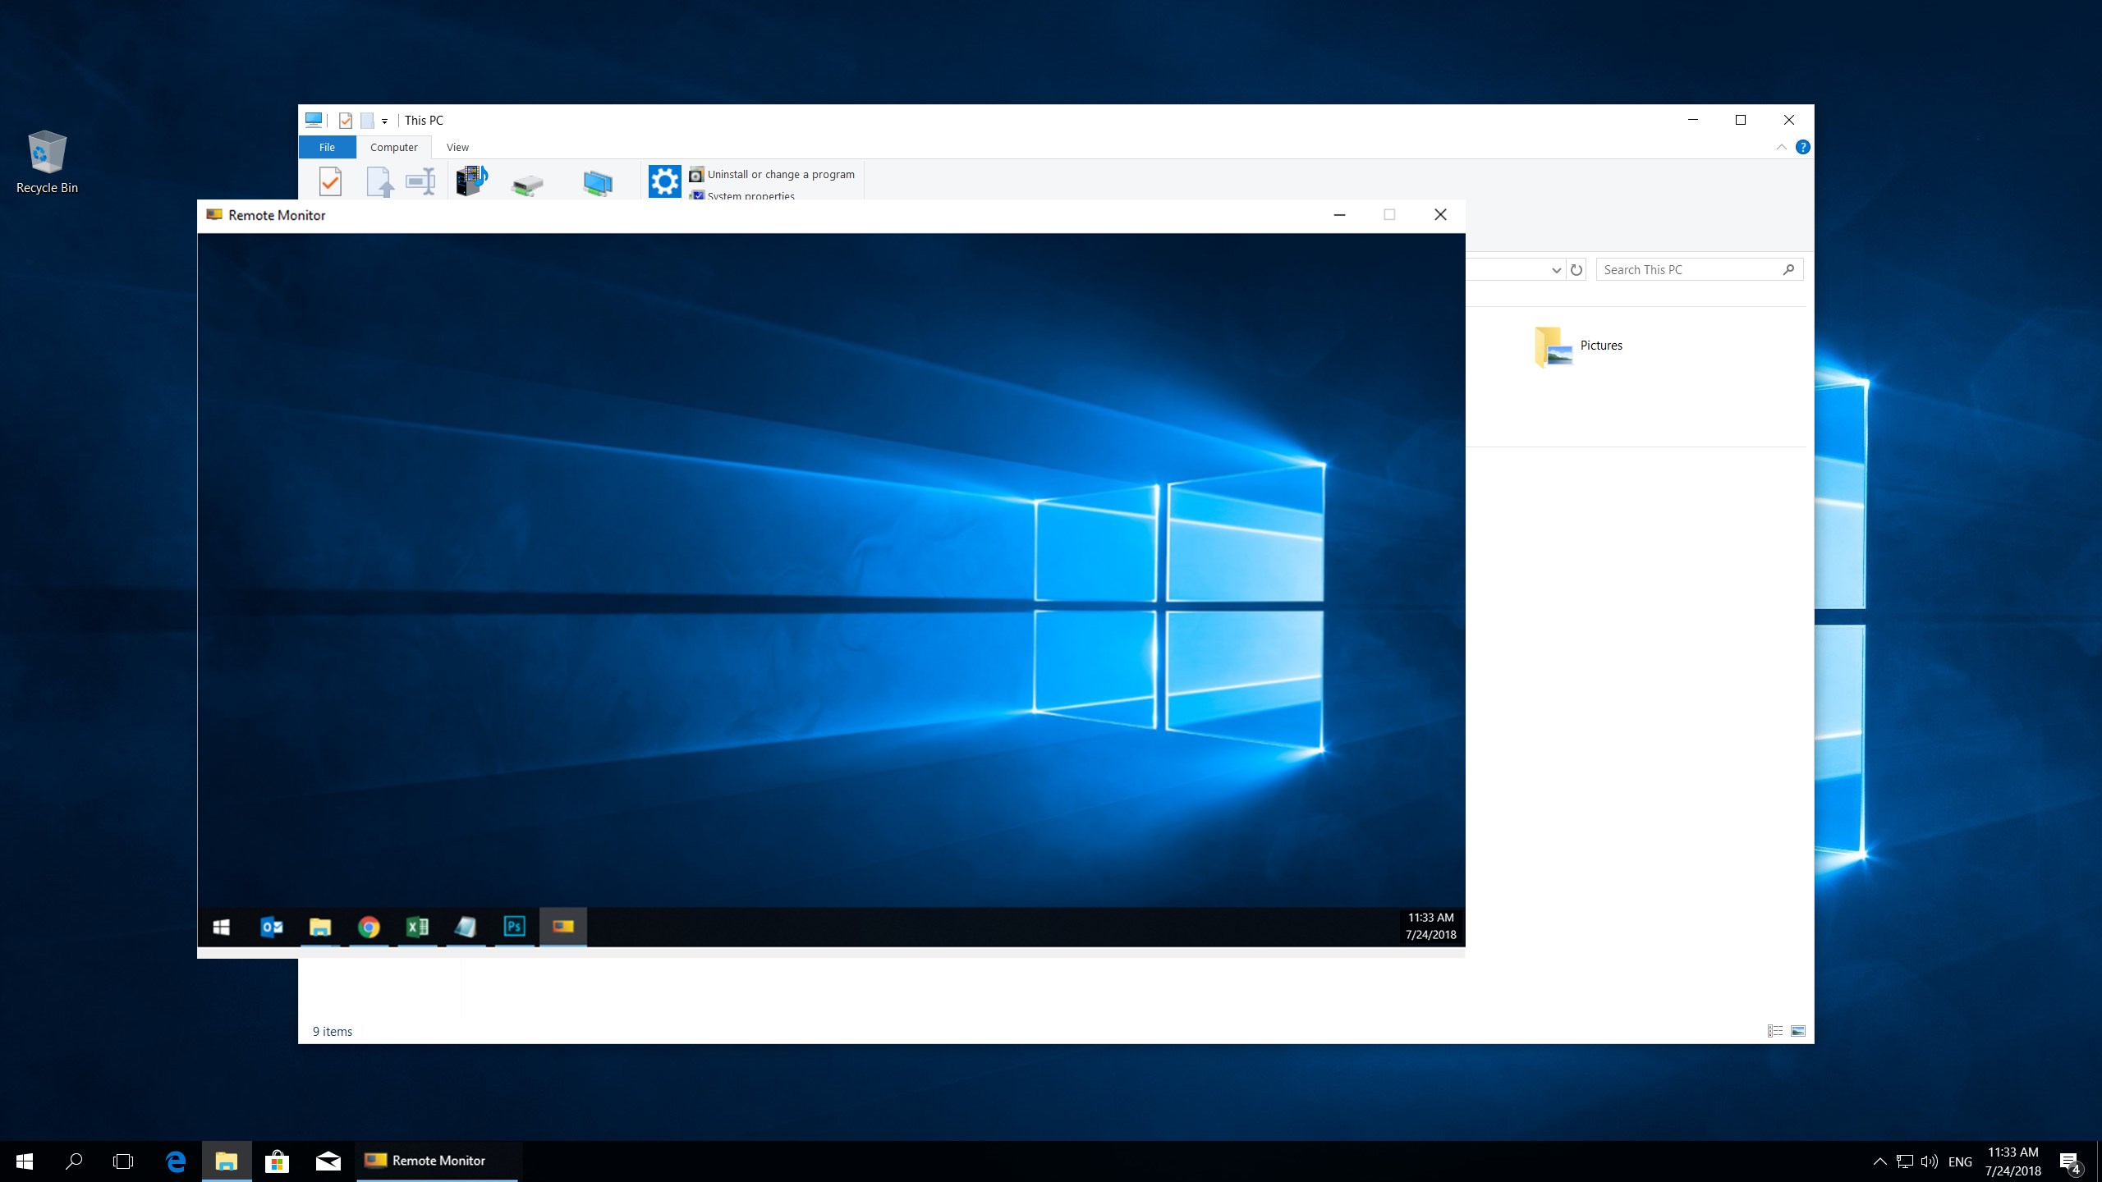Click the Properties icon in the ribbon
The image size is (2102, 1182).
(x=331, y=181)
